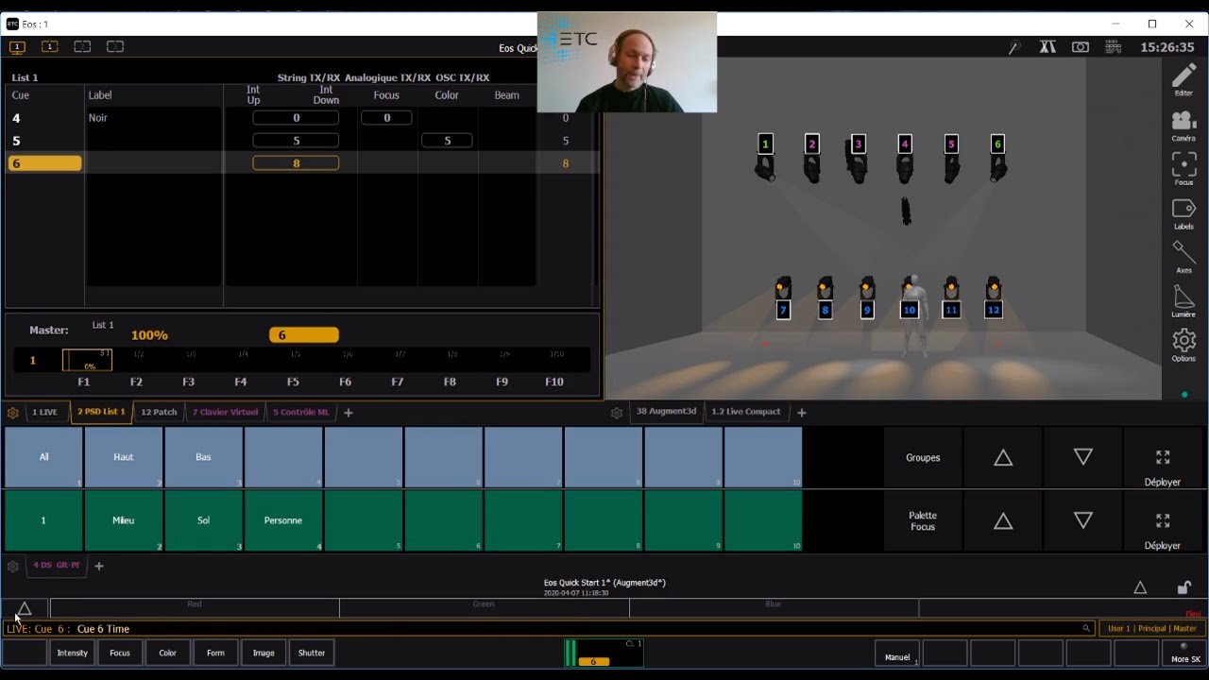This screenshot has height=680, width=1209.
Task: Toggle the Shutter parameter category button
Action: coord(312,653)
